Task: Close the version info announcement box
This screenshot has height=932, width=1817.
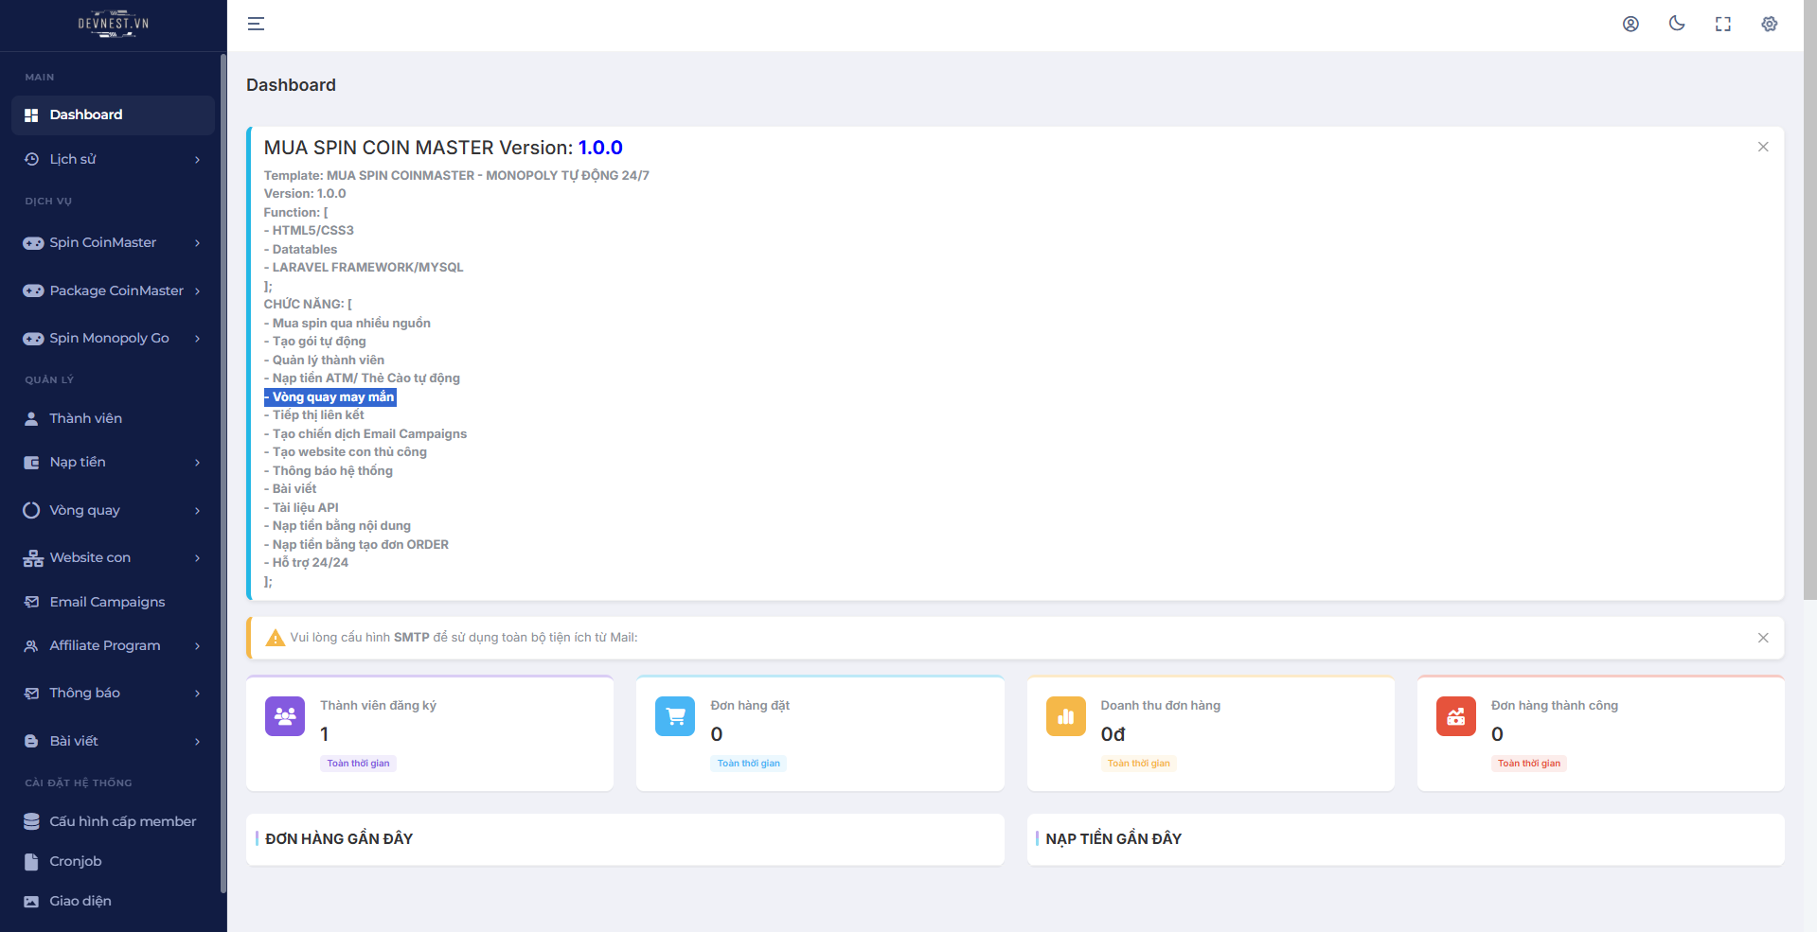Action: coord(1763,147)
